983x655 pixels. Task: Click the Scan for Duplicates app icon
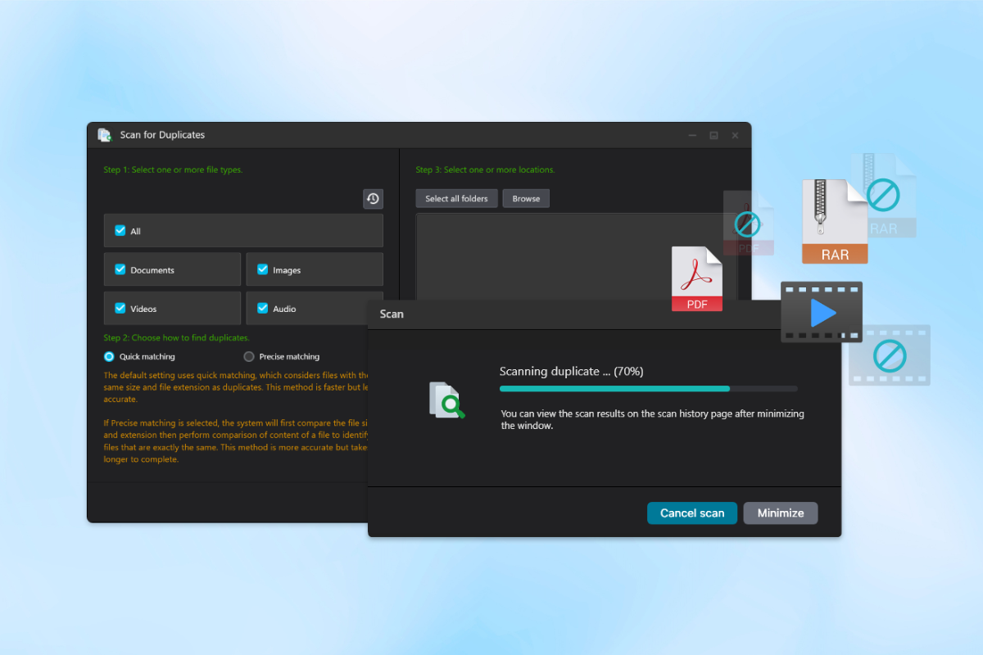point(104,135)
